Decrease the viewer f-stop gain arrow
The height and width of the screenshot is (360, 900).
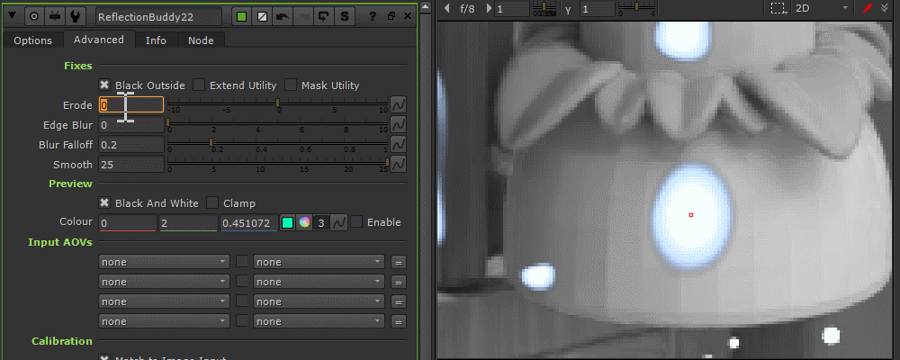point(447,9)
